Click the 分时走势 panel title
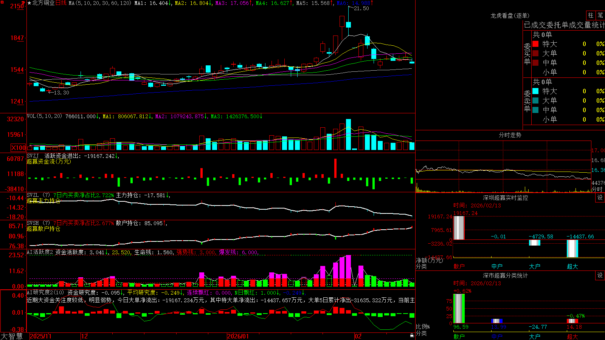The image size is (605, 340). [510, 135]
